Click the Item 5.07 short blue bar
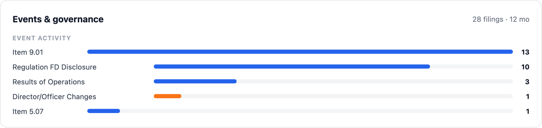Image resolution: width=542 pixels, height=128 pixels. click(104, 111)
